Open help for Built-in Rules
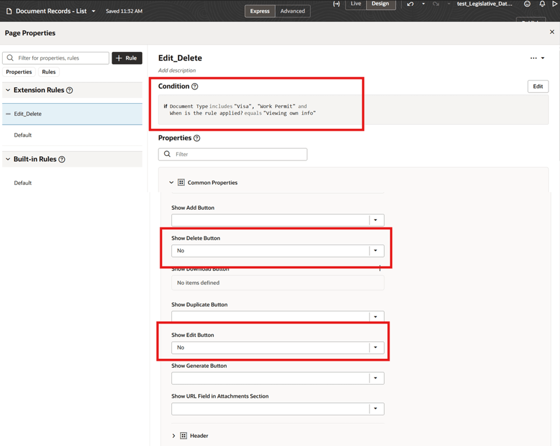The width and height of the screenshot is (560, 446). tap(62, 159)
